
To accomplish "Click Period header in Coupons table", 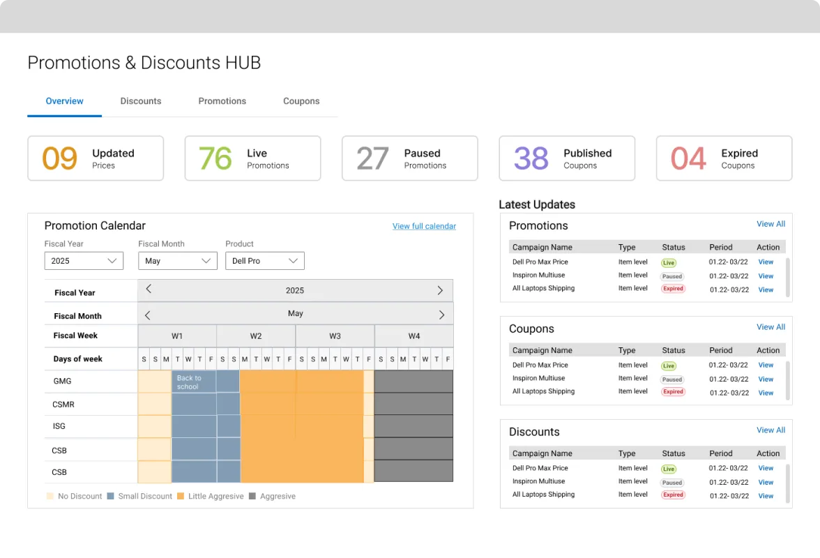I will point(721,350).
